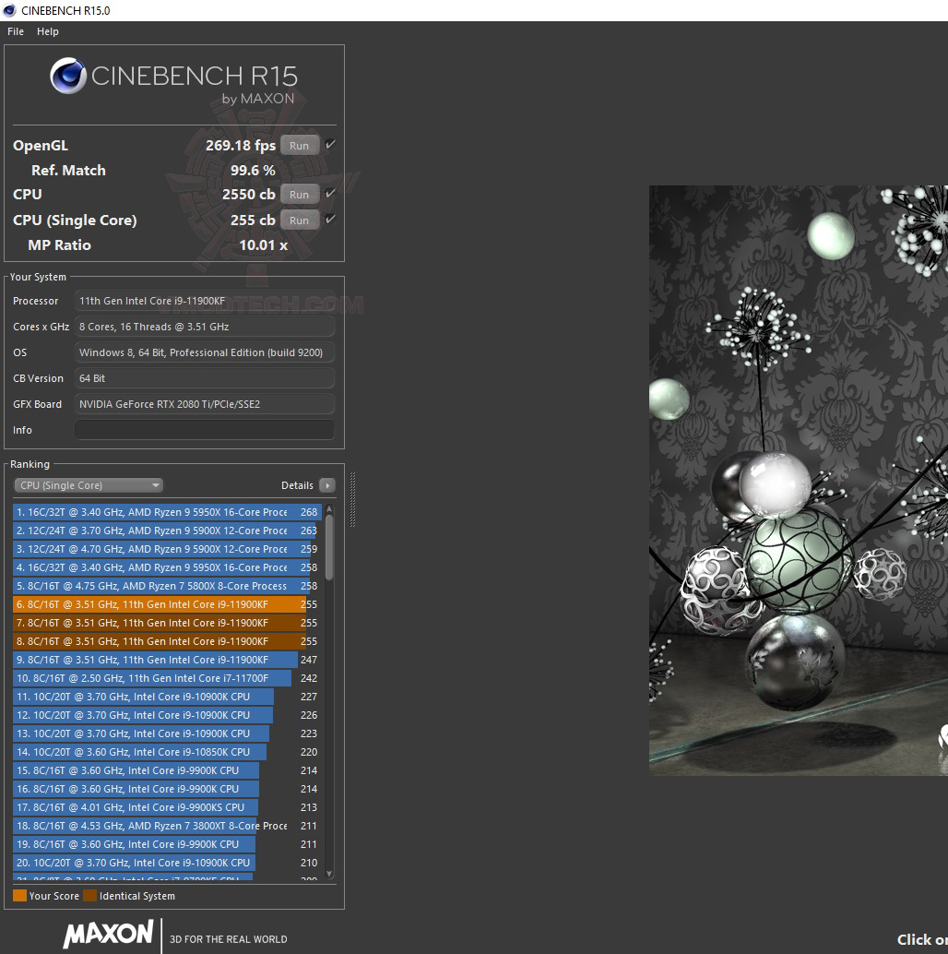Select rank 19 i9-9900K score 211
This screenshot has width=948, height=954.
pos(167,844)
